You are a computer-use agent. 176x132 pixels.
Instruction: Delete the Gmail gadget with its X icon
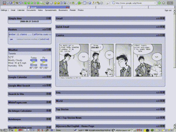click(x=164, y=18)
